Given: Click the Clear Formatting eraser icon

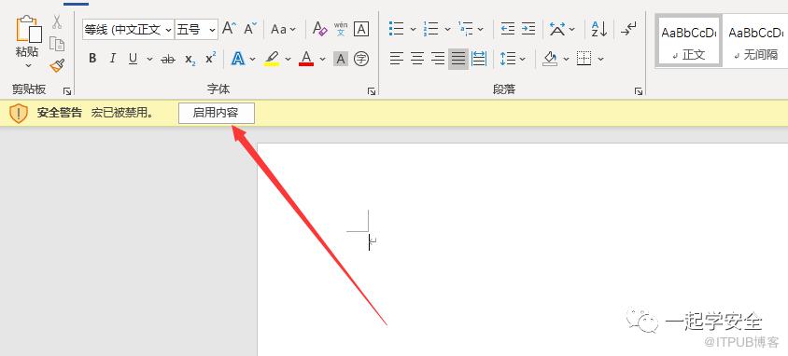Looking at the screenshot, I should [x=319, y=29].
